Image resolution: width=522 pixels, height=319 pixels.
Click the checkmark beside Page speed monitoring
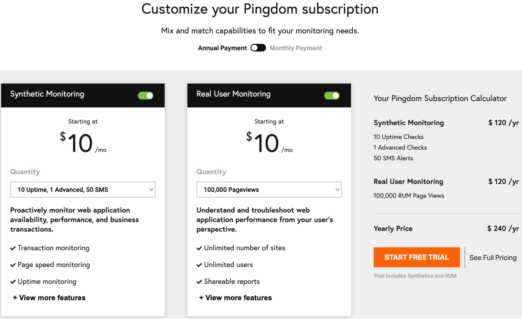click(13, 265)
